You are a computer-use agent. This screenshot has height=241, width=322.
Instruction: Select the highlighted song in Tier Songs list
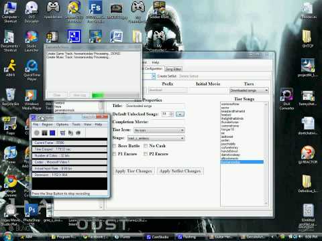point(242,162)
